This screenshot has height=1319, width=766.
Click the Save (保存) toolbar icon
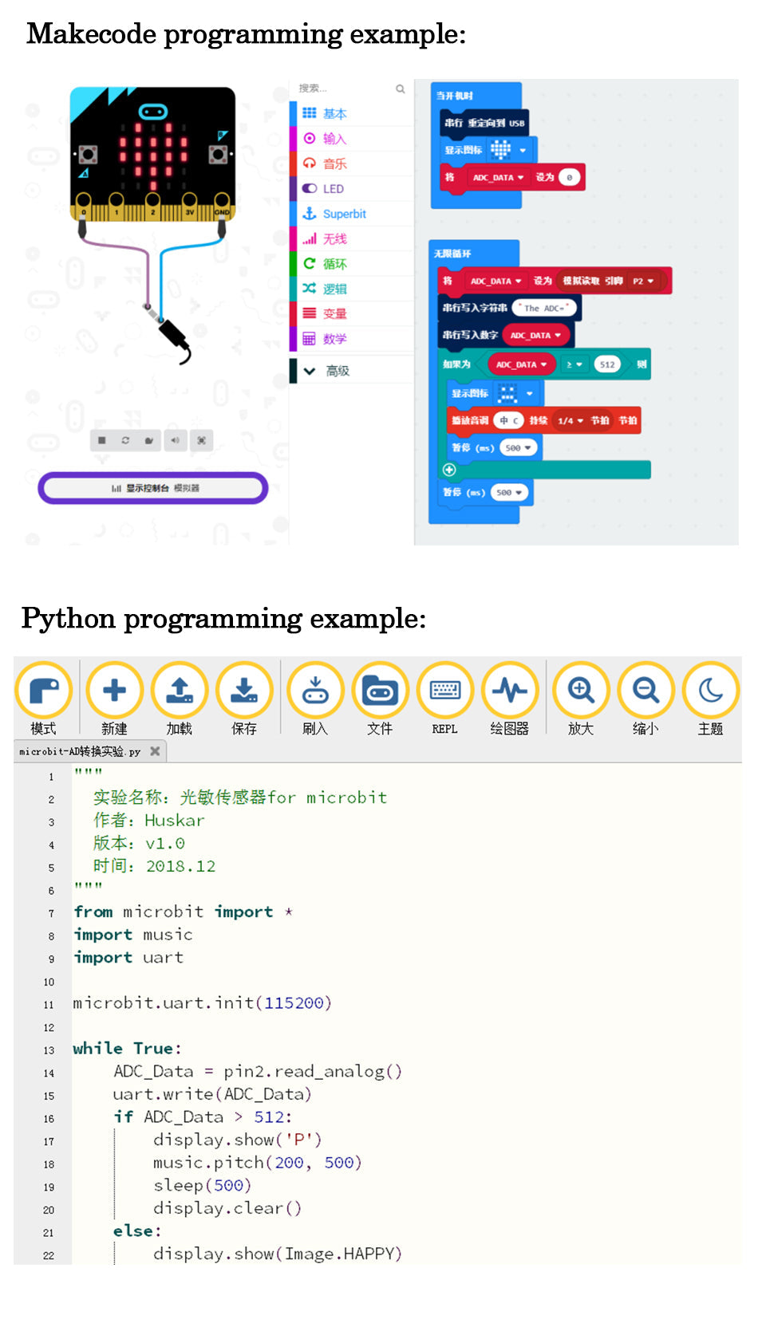click(x=244, y=691)
